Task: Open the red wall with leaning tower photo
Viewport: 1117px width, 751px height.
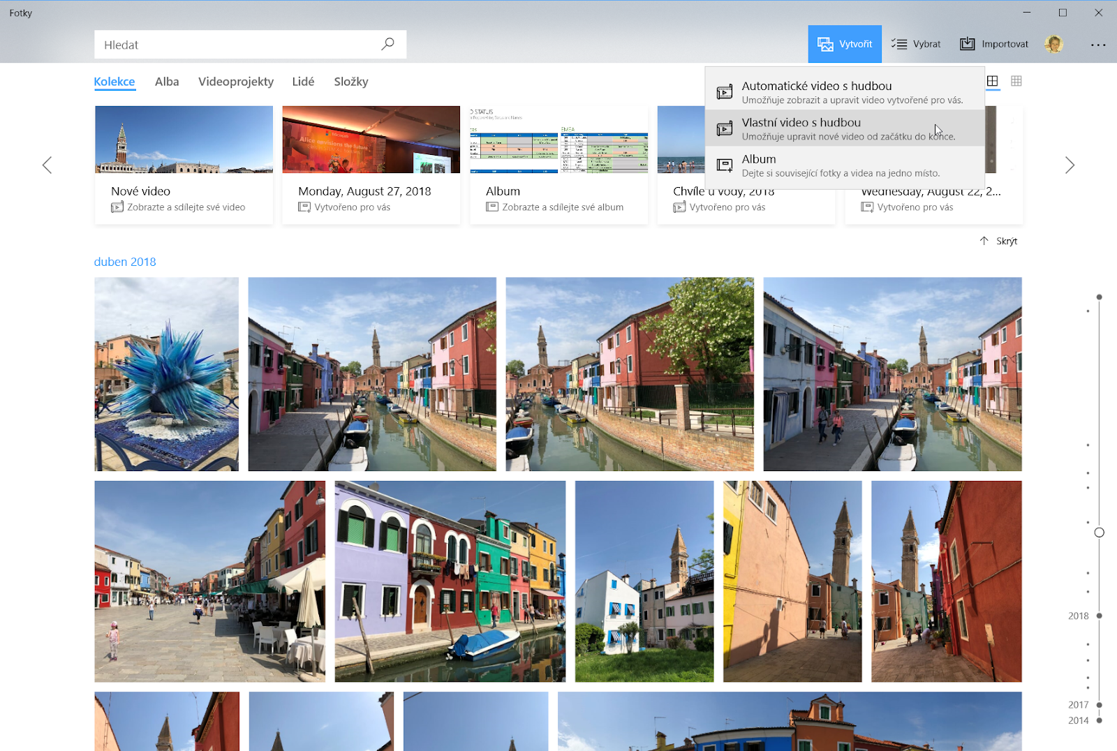Action: point(947,581)
